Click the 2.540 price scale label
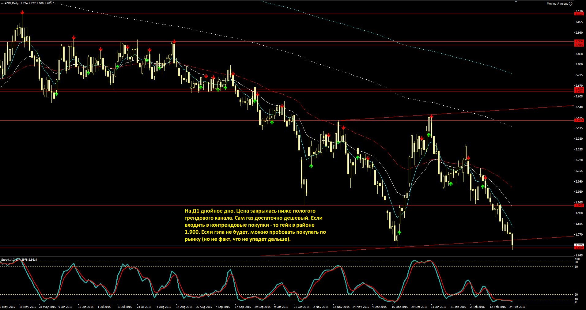The image size is (586, 310). point(579,107)
